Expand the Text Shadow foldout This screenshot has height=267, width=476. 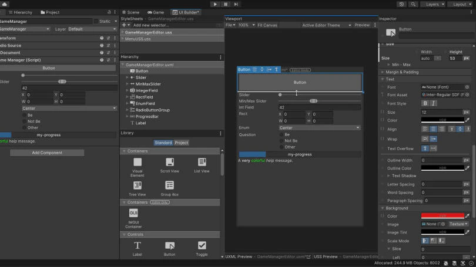[x=388, y=176]
